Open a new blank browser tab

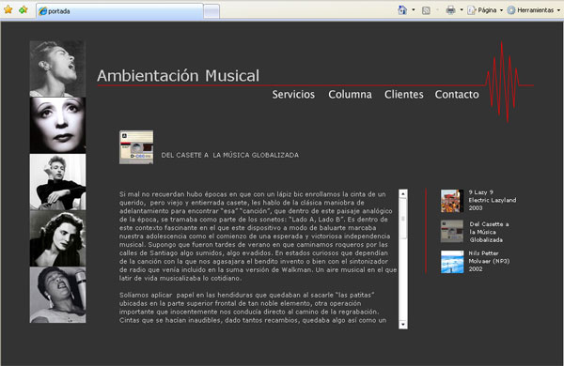[x=211, y=11]
